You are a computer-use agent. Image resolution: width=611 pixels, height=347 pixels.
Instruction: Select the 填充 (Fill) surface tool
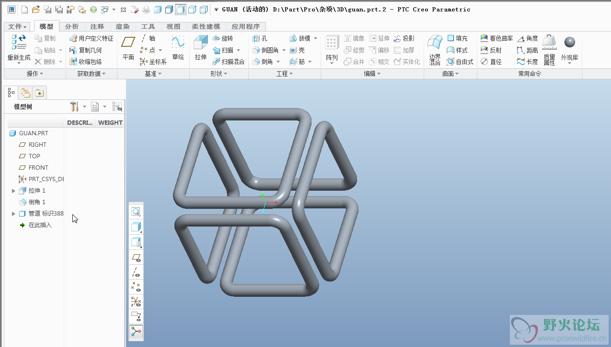pos(457,38)
